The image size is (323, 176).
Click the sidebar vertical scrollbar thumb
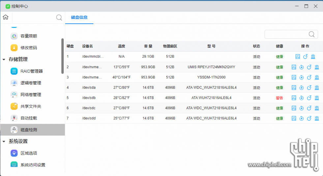[x=62, y=56]
